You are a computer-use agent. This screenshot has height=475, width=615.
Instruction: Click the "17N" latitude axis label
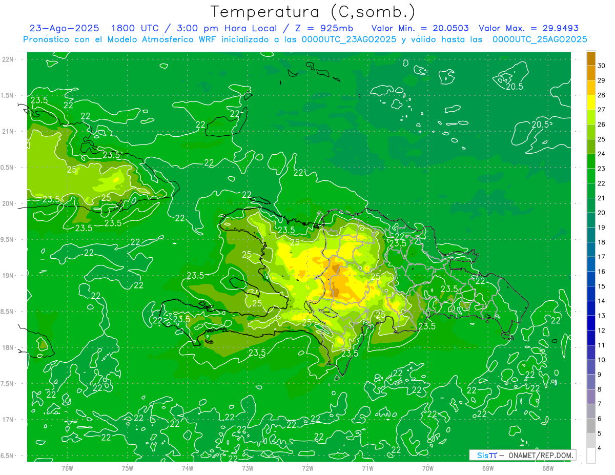click(x=8, y=420)
